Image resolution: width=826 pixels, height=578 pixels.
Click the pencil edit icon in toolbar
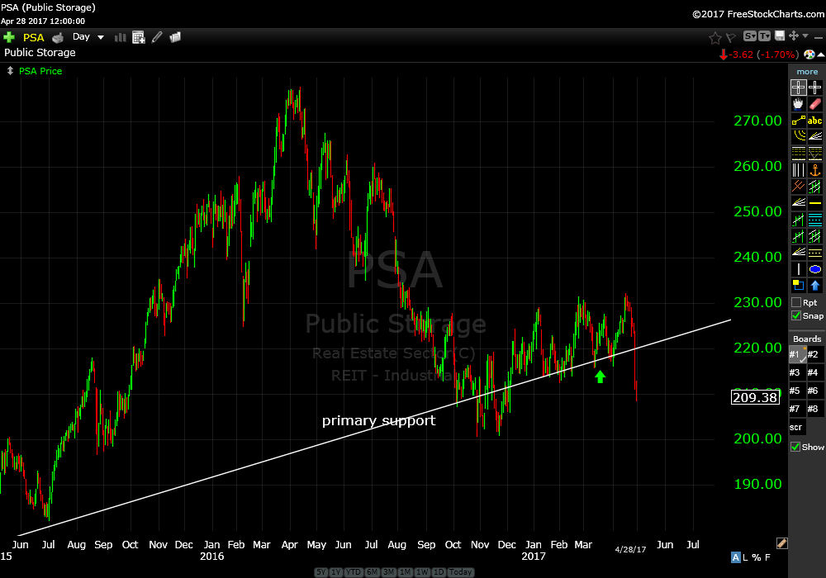click(155, 37)
